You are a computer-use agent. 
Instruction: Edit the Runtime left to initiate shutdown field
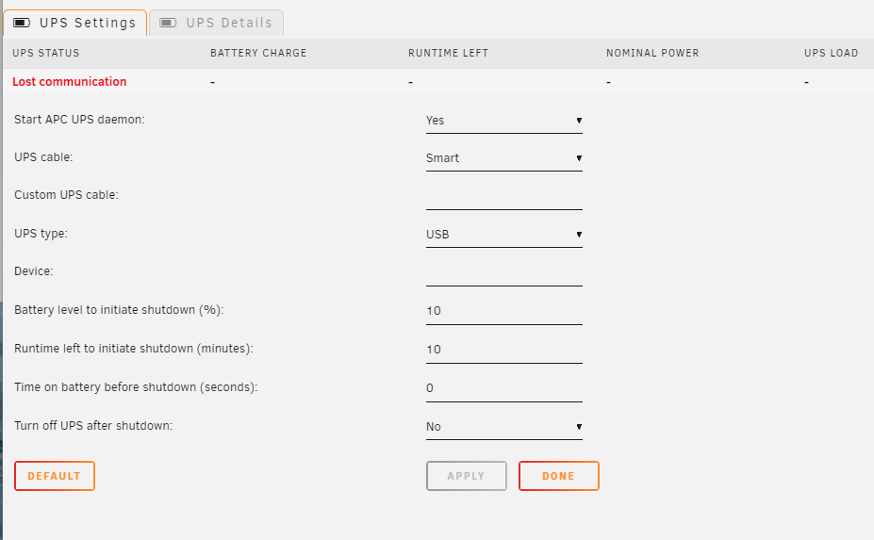[503, 350]
